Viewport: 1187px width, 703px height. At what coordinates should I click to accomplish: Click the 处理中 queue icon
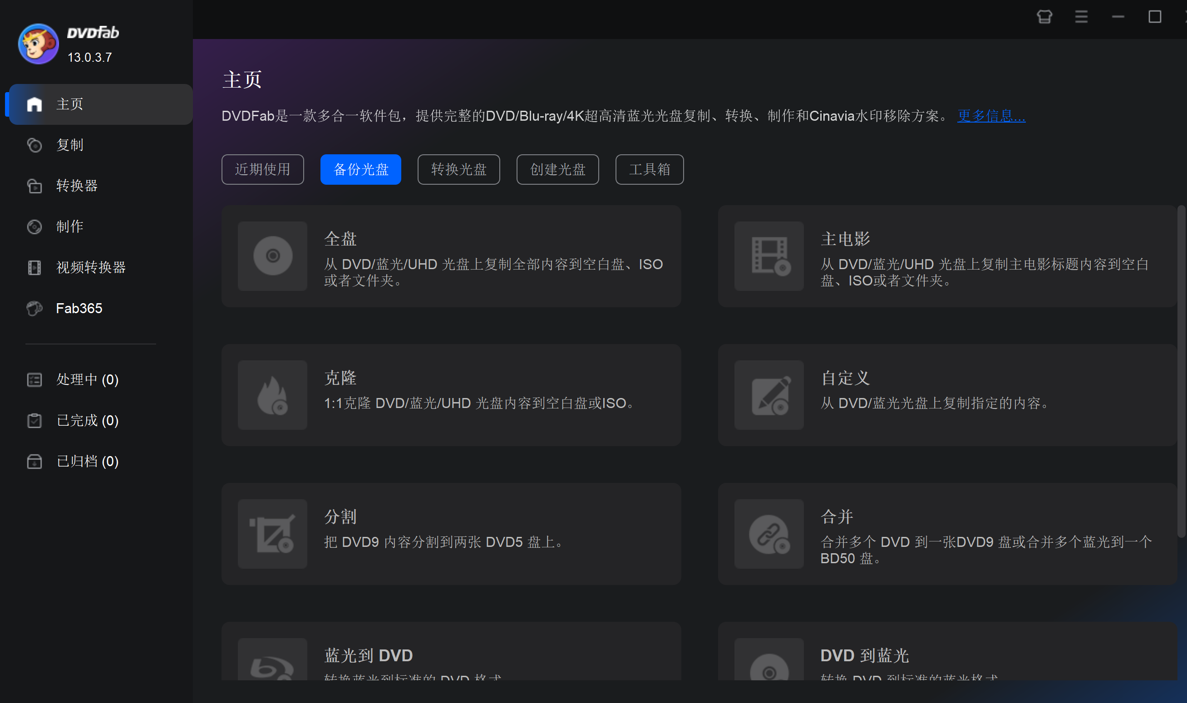click(34, 379)
